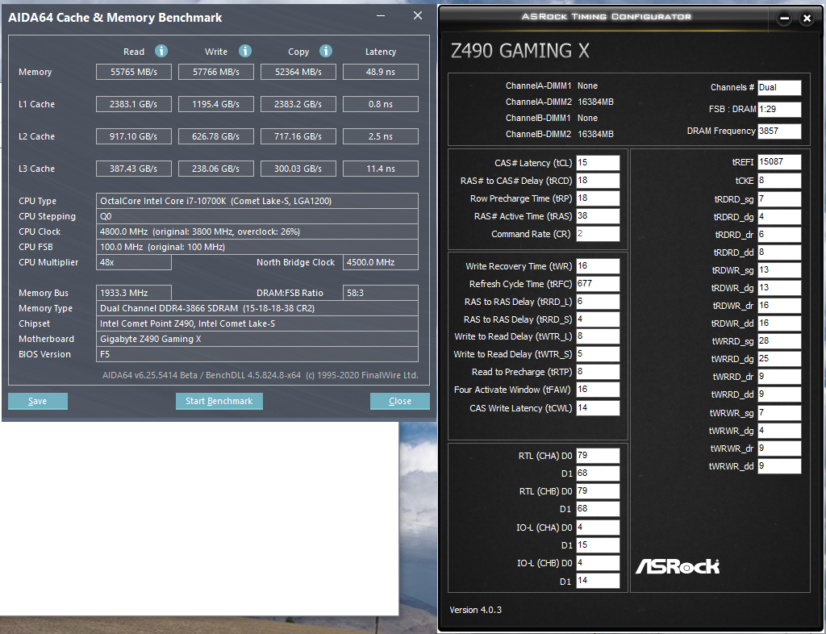Image resolution: width=826 pixels, height=634 pixels.
Task: Select the tREFI value field
Action: [779, 162]
